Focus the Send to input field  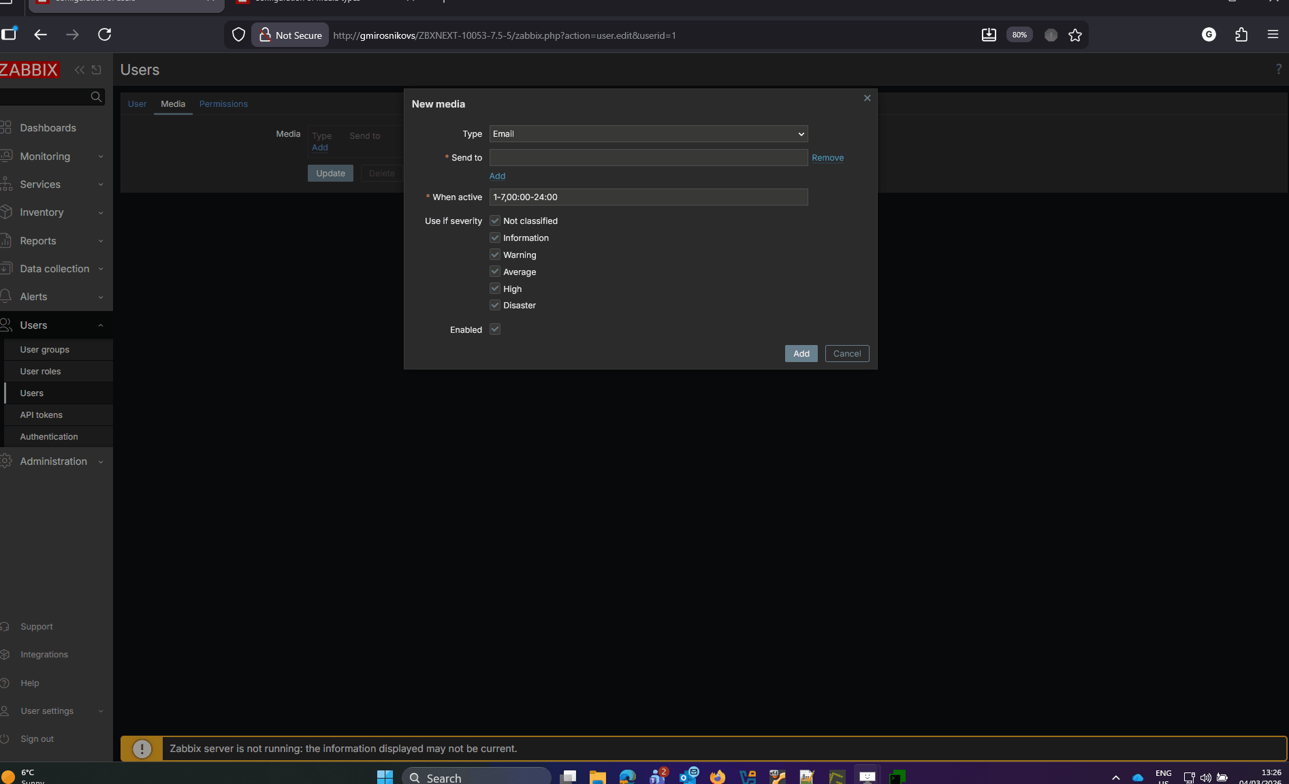[648, 158]
